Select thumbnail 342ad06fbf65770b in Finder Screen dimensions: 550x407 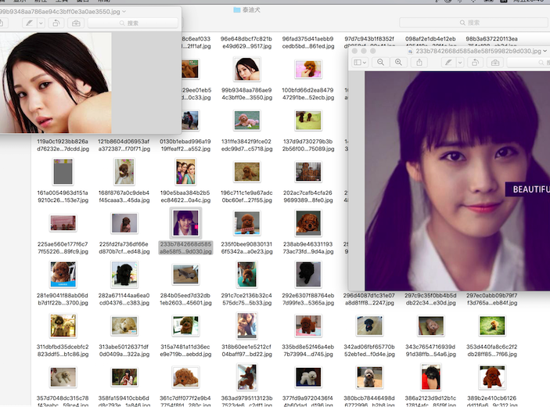coord(369,326)
